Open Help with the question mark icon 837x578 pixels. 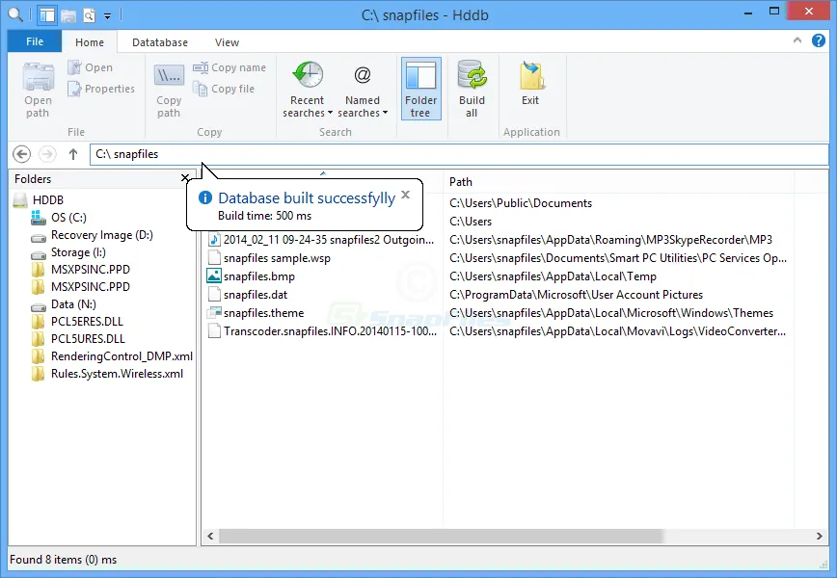coord(819,40)
